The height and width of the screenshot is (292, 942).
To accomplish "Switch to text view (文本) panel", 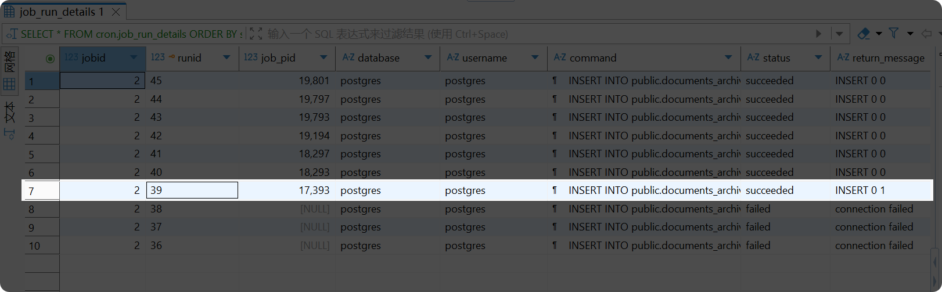I will (9, 120).
